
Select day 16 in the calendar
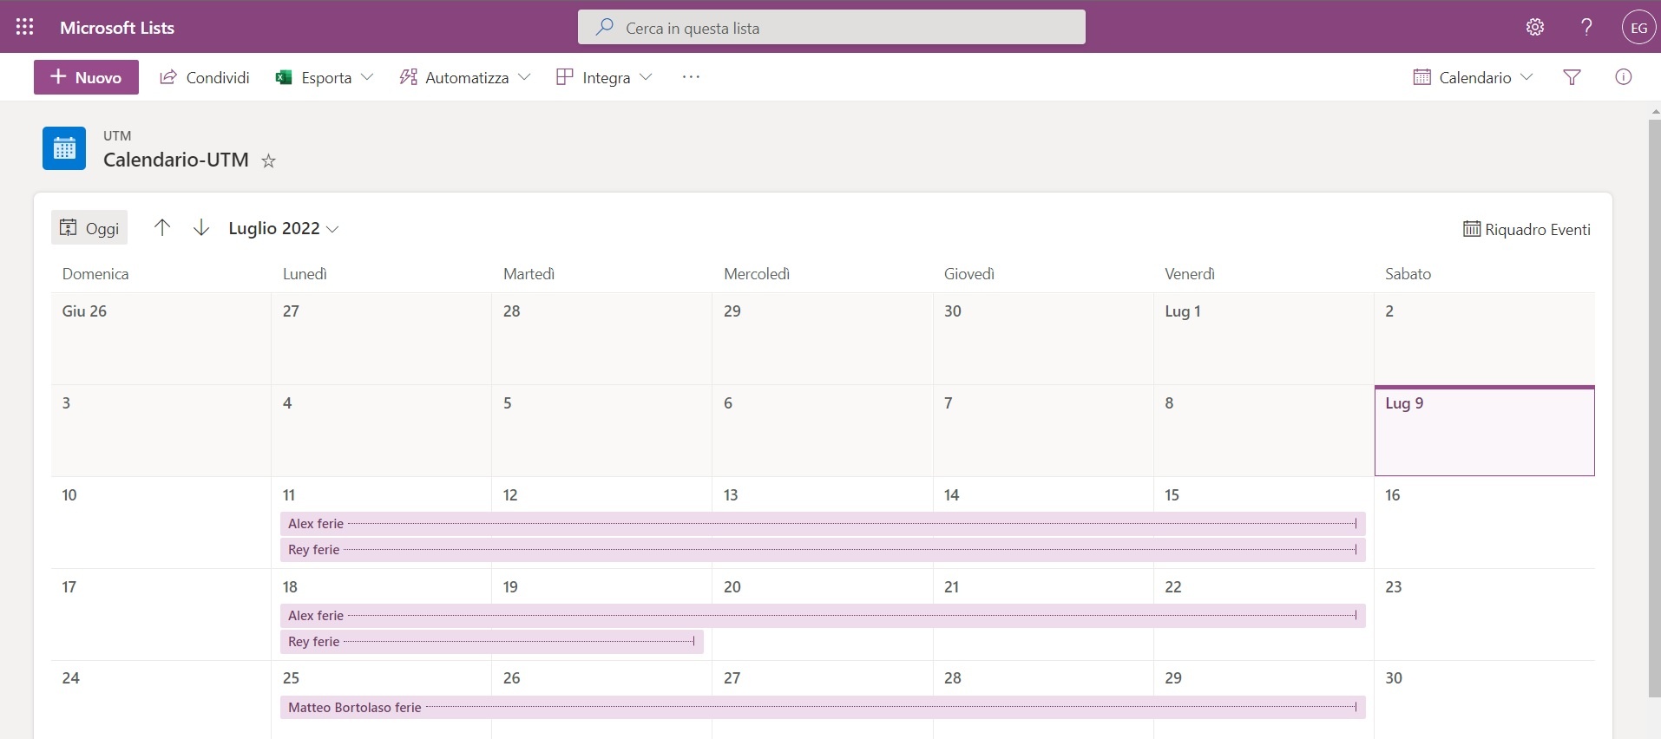1485,523
